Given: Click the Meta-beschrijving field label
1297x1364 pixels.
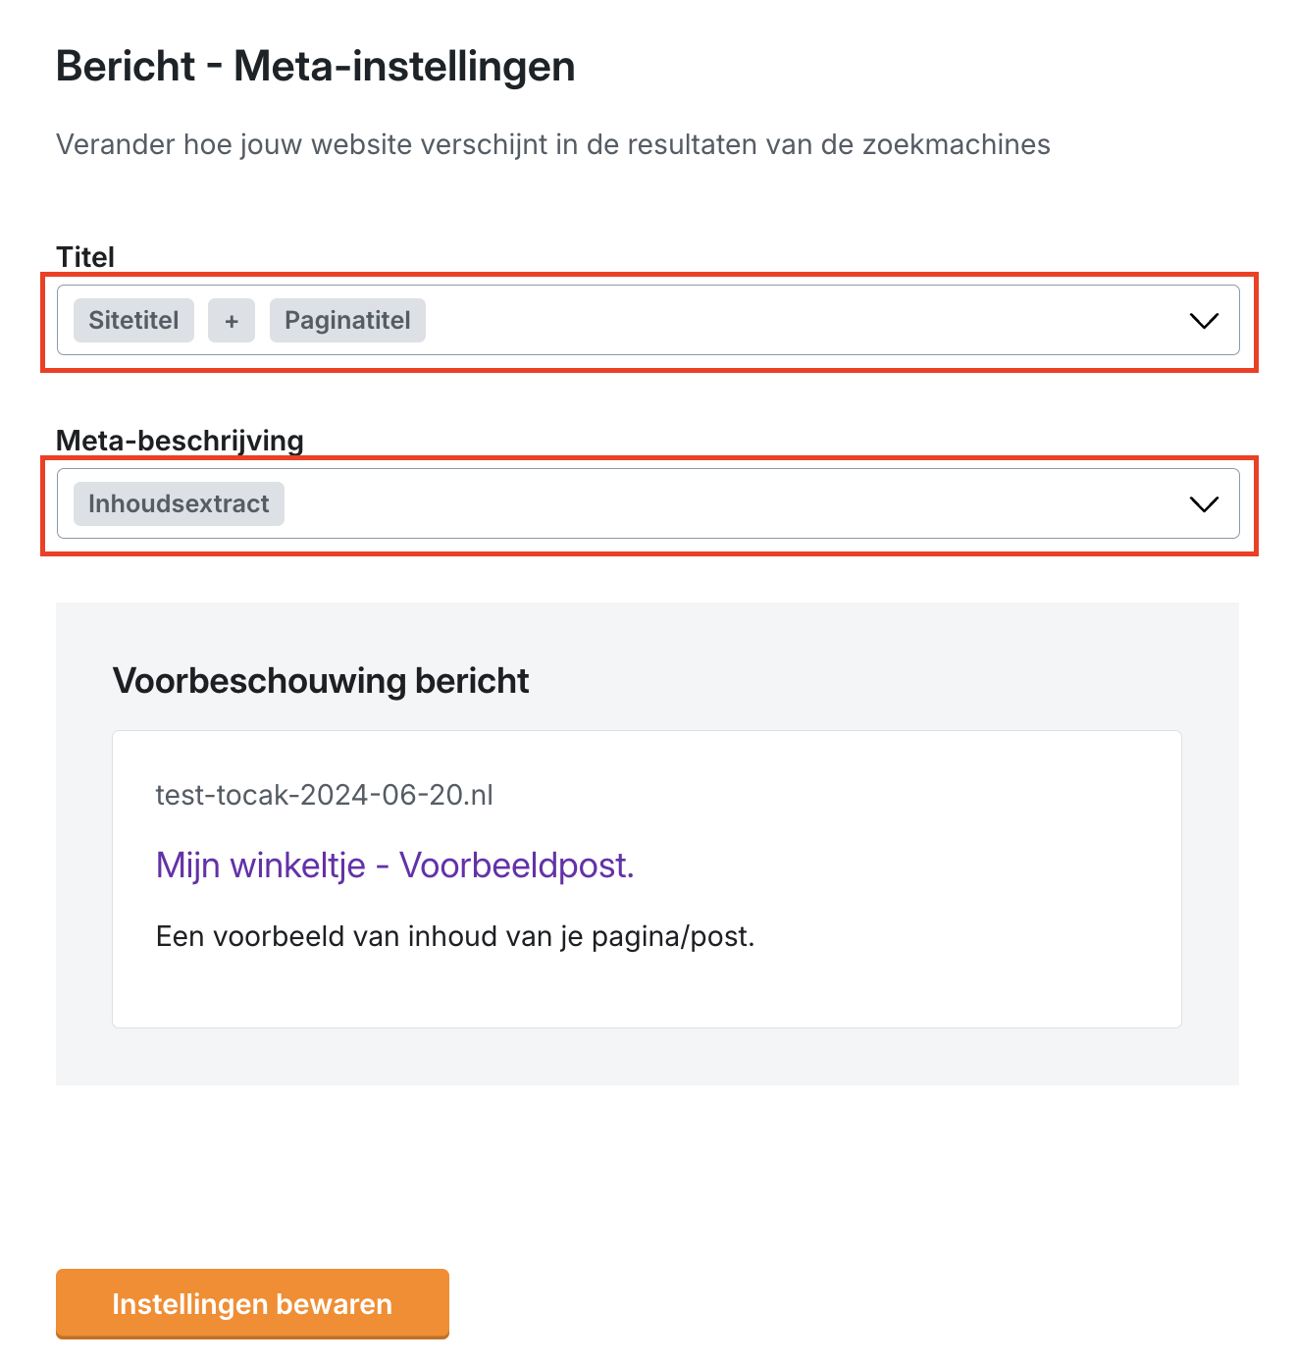Looking at the screenshot, I should [180, 441].
